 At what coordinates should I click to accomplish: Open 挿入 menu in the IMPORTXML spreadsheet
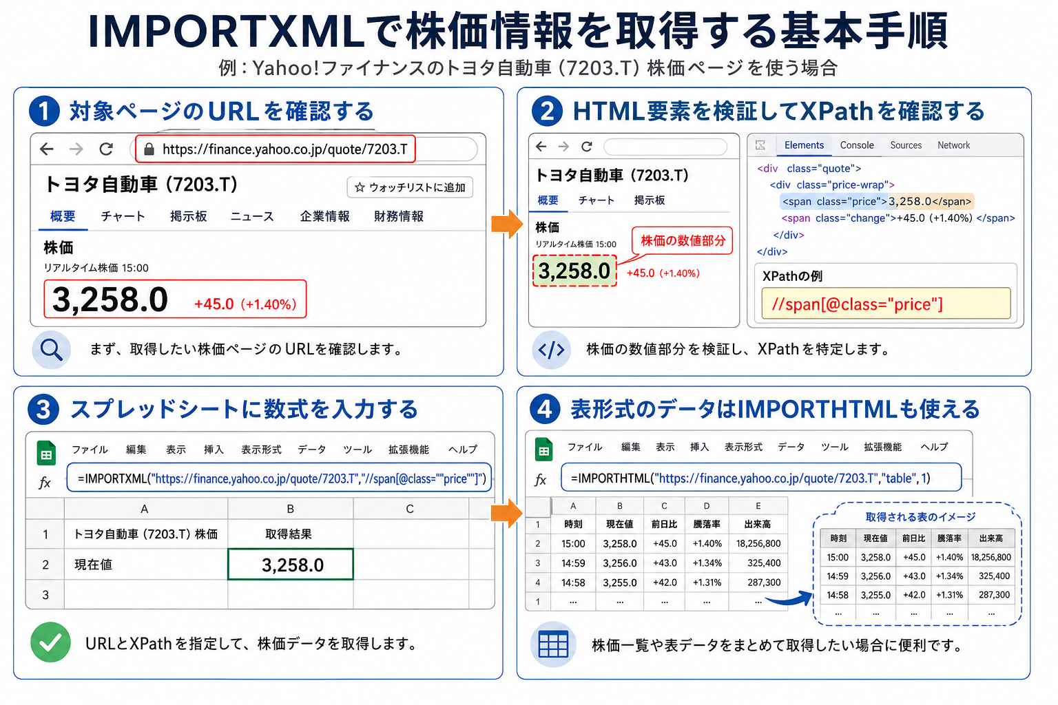click(214, 450)
